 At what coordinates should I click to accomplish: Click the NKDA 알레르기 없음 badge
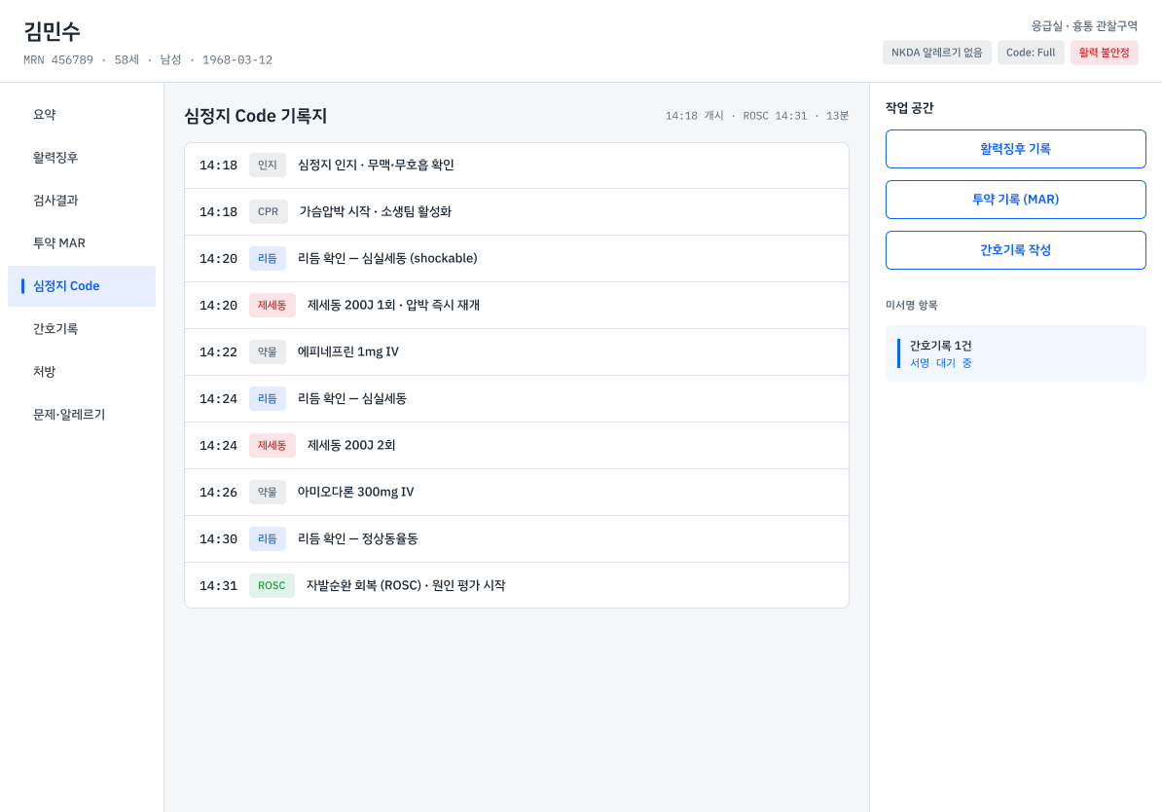click(937, 53)
